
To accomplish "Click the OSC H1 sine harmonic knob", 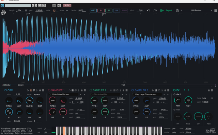I will 9,112.
